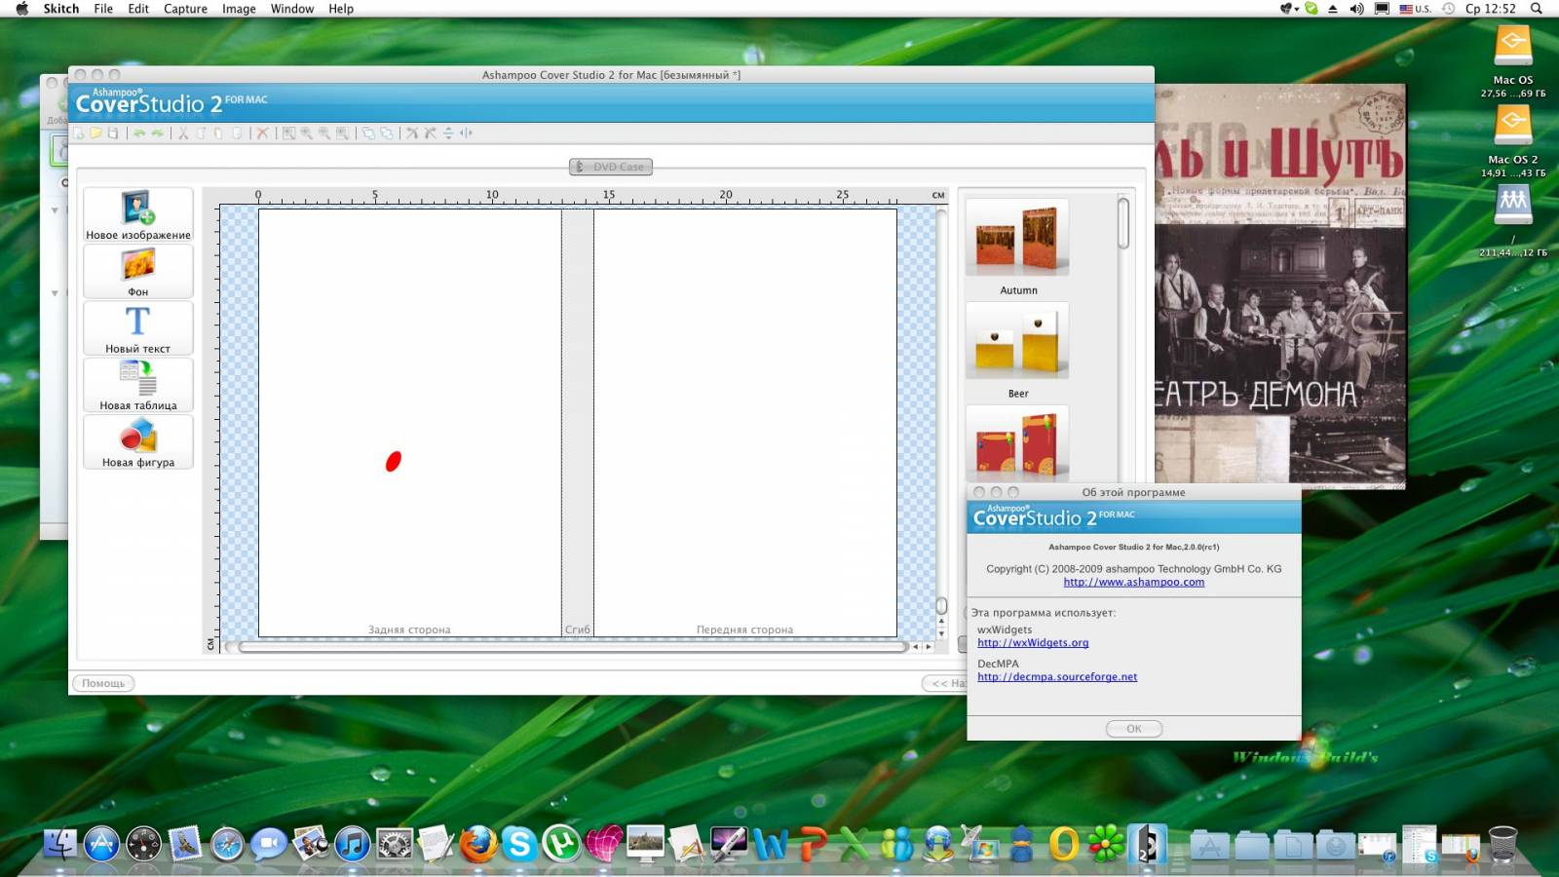Screen dimensions: 1559x877
Task: Click the DVD Case button
Action: point(611,167)
